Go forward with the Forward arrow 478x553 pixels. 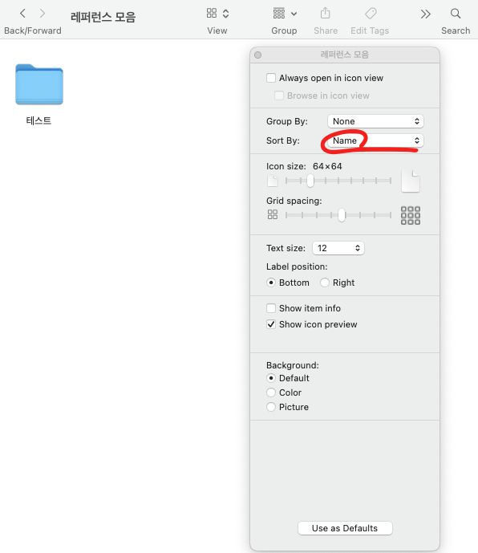43,14
